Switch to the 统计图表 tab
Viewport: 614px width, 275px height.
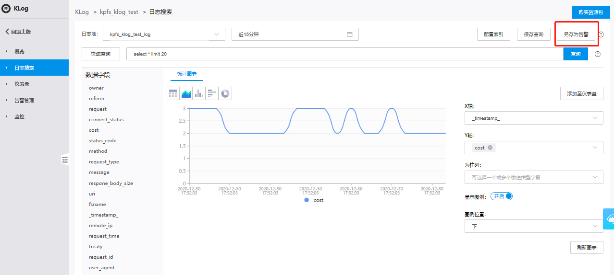pos(187,74)
